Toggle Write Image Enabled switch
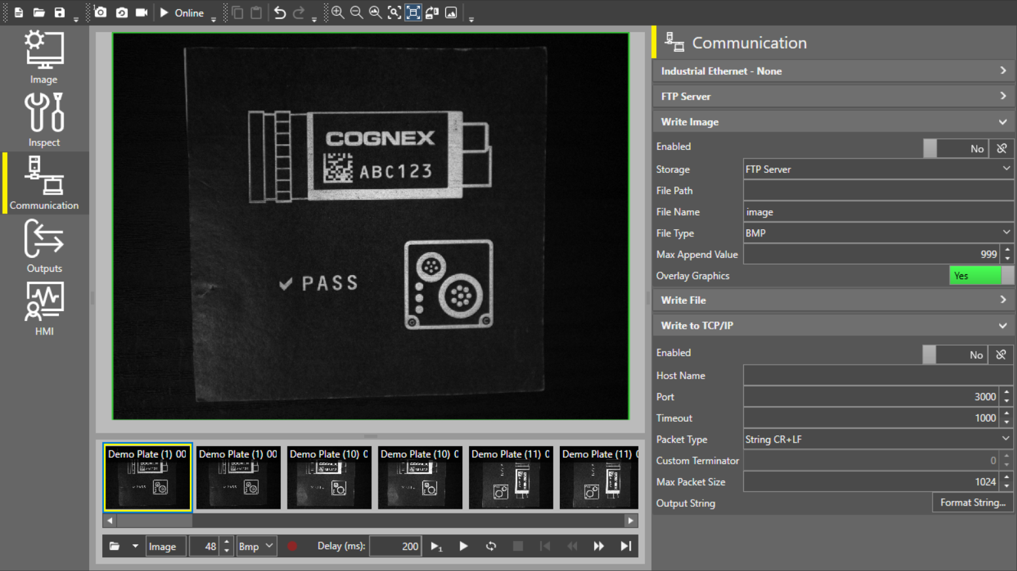This screenshot has height=571, width=1017. coord(955,149)
